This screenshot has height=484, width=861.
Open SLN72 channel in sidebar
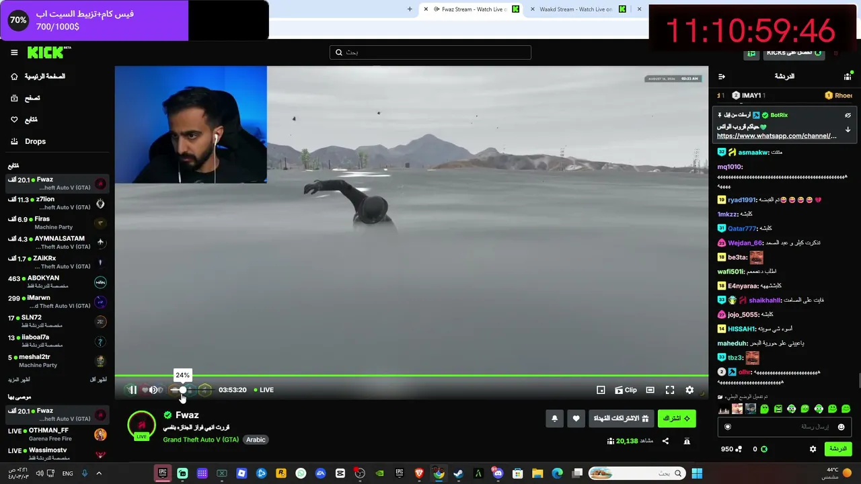pos(57,321)
